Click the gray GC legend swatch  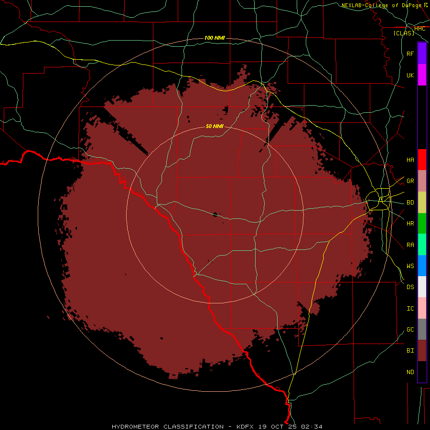click(422, 329)
